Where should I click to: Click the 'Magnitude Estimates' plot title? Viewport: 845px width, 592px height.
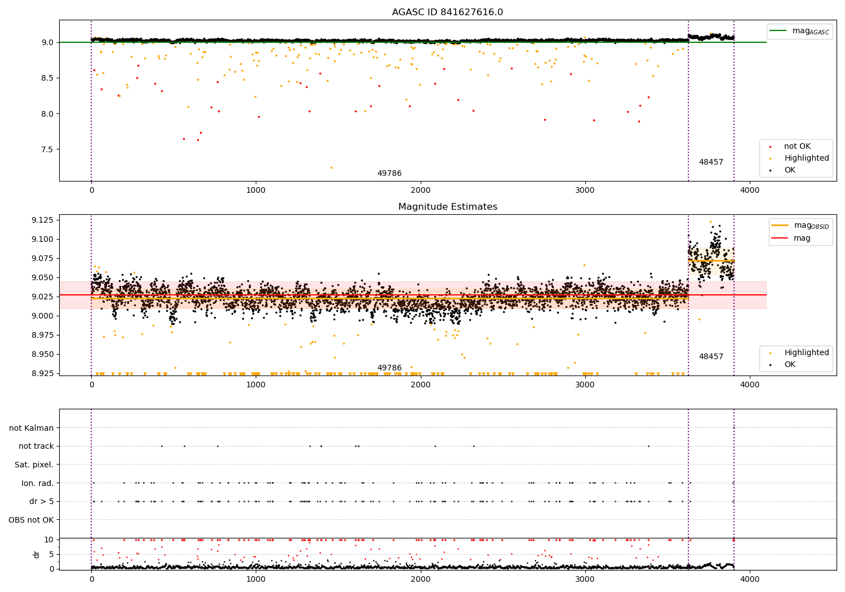point(447,207)
